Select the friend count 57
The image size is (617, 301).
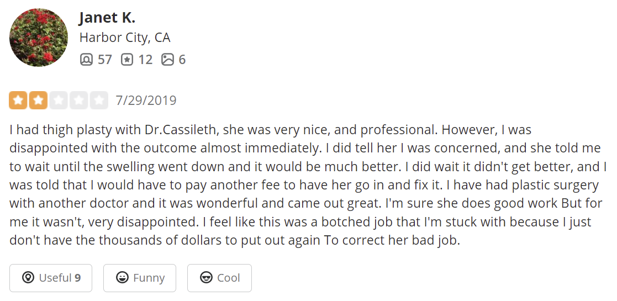tap(105, 60)
